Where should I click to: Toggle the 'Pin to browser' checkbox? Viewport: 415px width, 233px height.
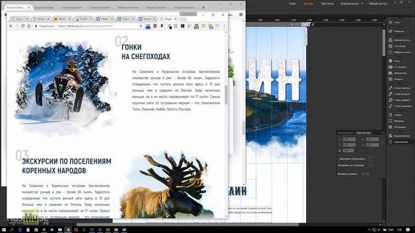tap(370, 159)
